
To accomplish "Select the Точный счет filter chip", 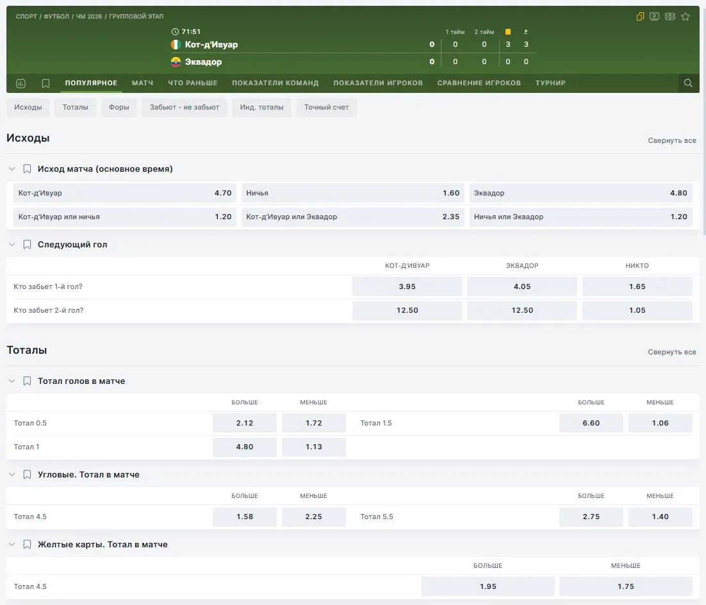I will click(x=327, y=107).
